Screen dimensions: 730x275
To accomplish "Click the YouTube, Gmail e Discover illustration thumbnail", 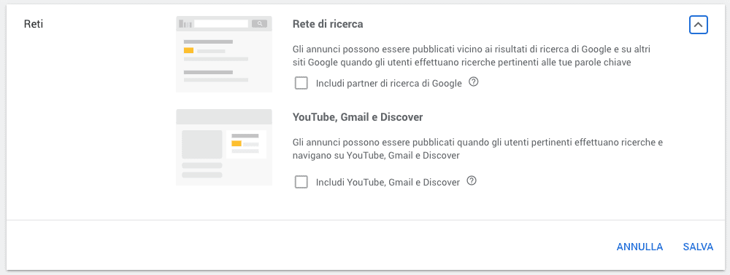I will 224,147.
